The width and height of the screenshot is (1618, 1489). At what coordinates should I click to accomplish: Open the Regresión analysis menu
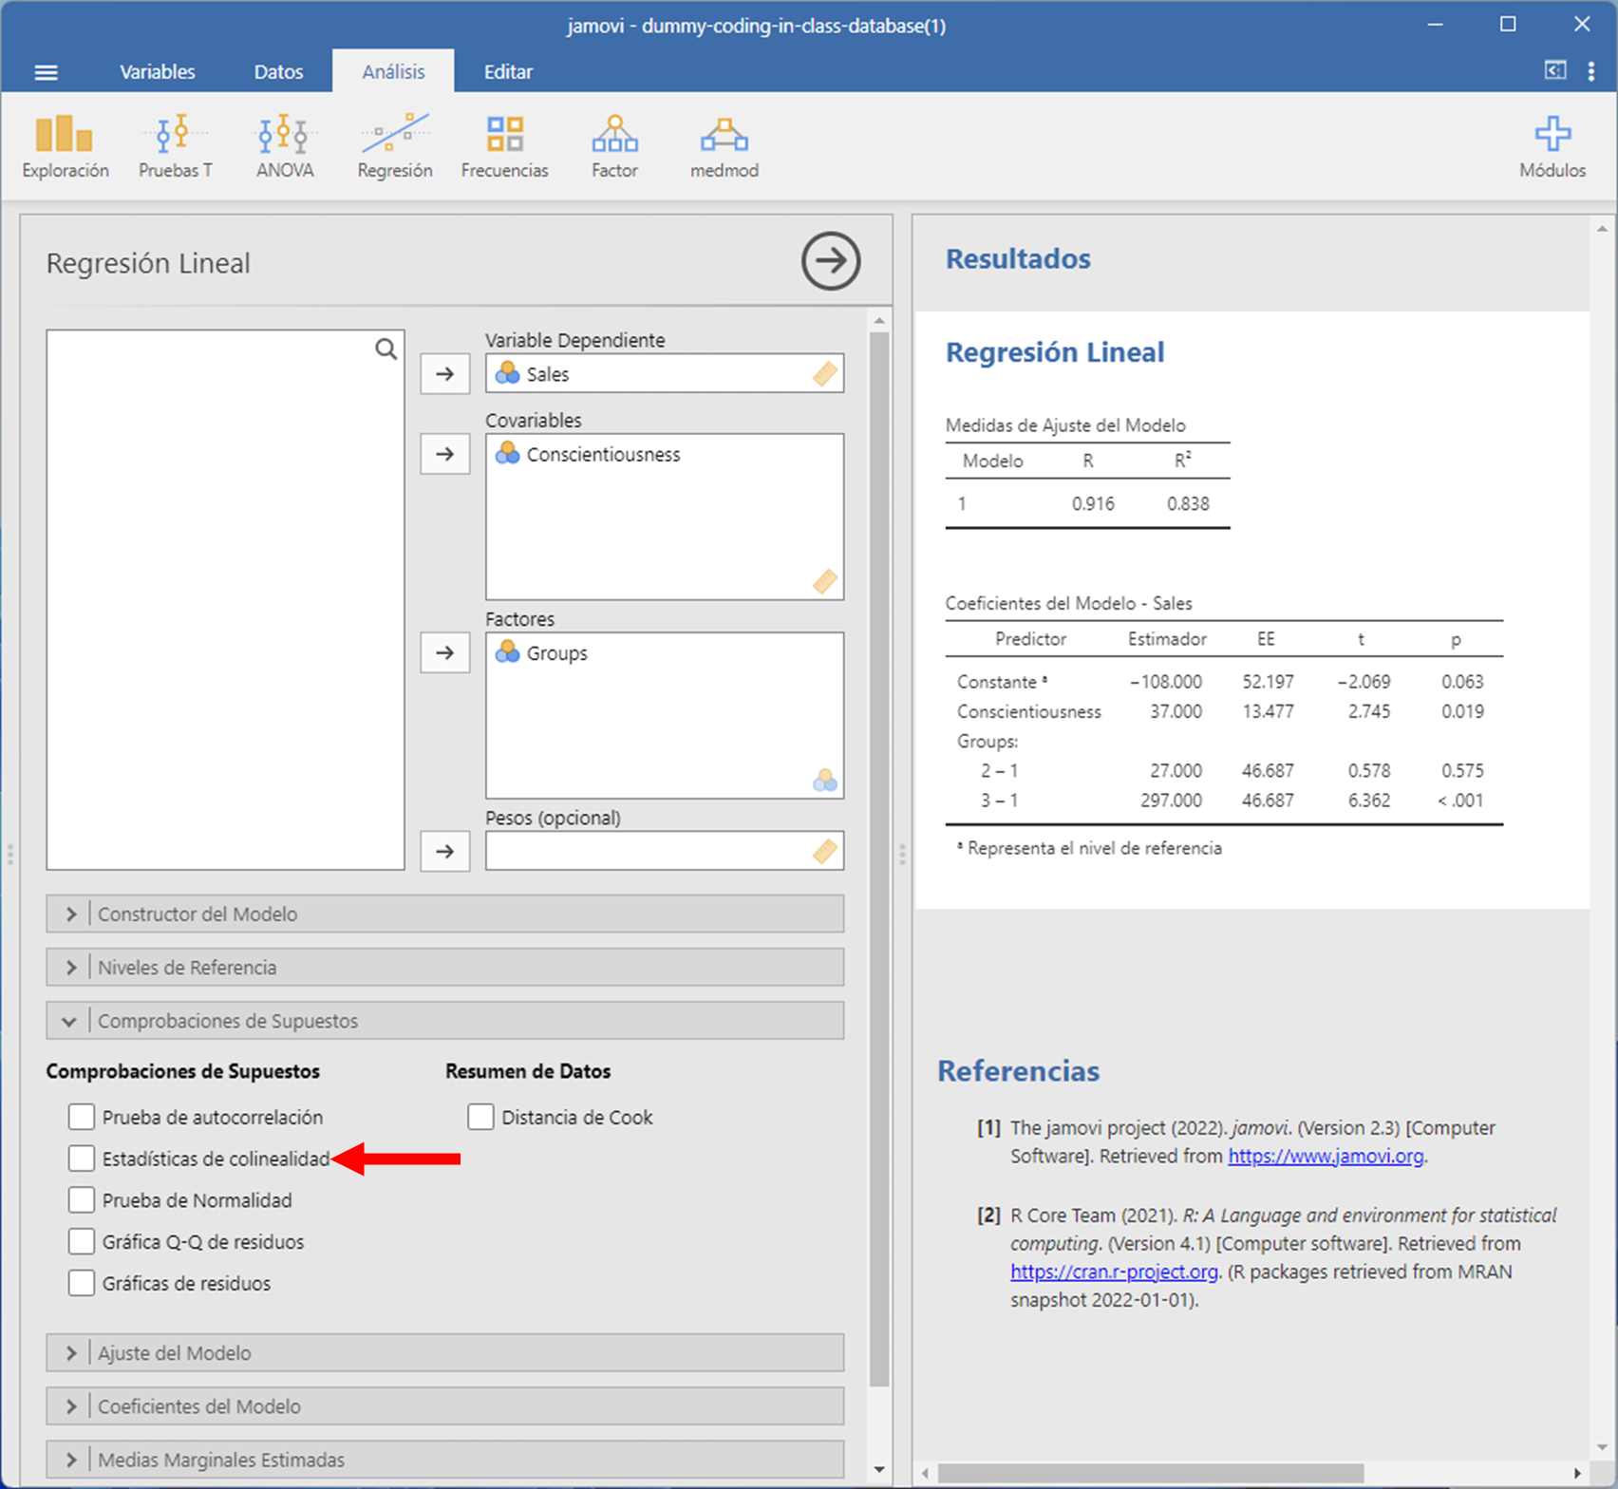(x=394, y=145)
